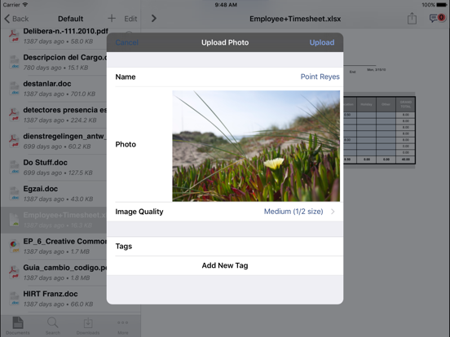This screenshot has height=337, width=450.
Task: Tap doc icon beside Do Stuff.doc
Action: point(14,168)
